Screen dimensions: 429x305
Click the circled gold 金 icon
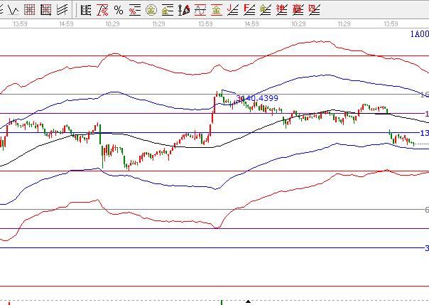point(151,10)
